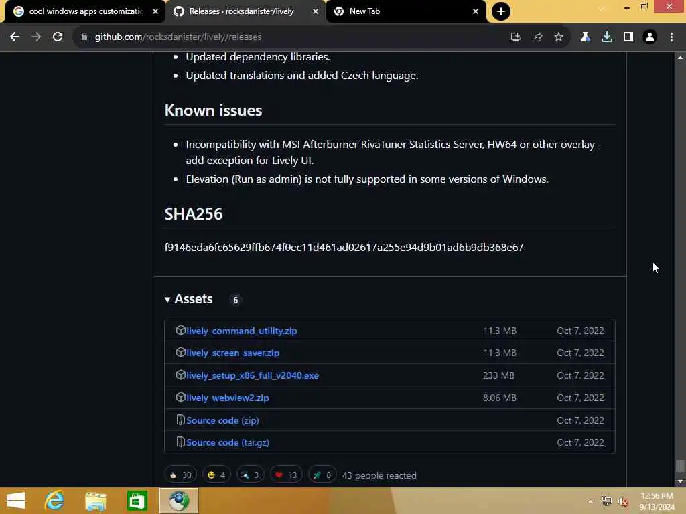Go back to the previous page

(x=15, y=37)
